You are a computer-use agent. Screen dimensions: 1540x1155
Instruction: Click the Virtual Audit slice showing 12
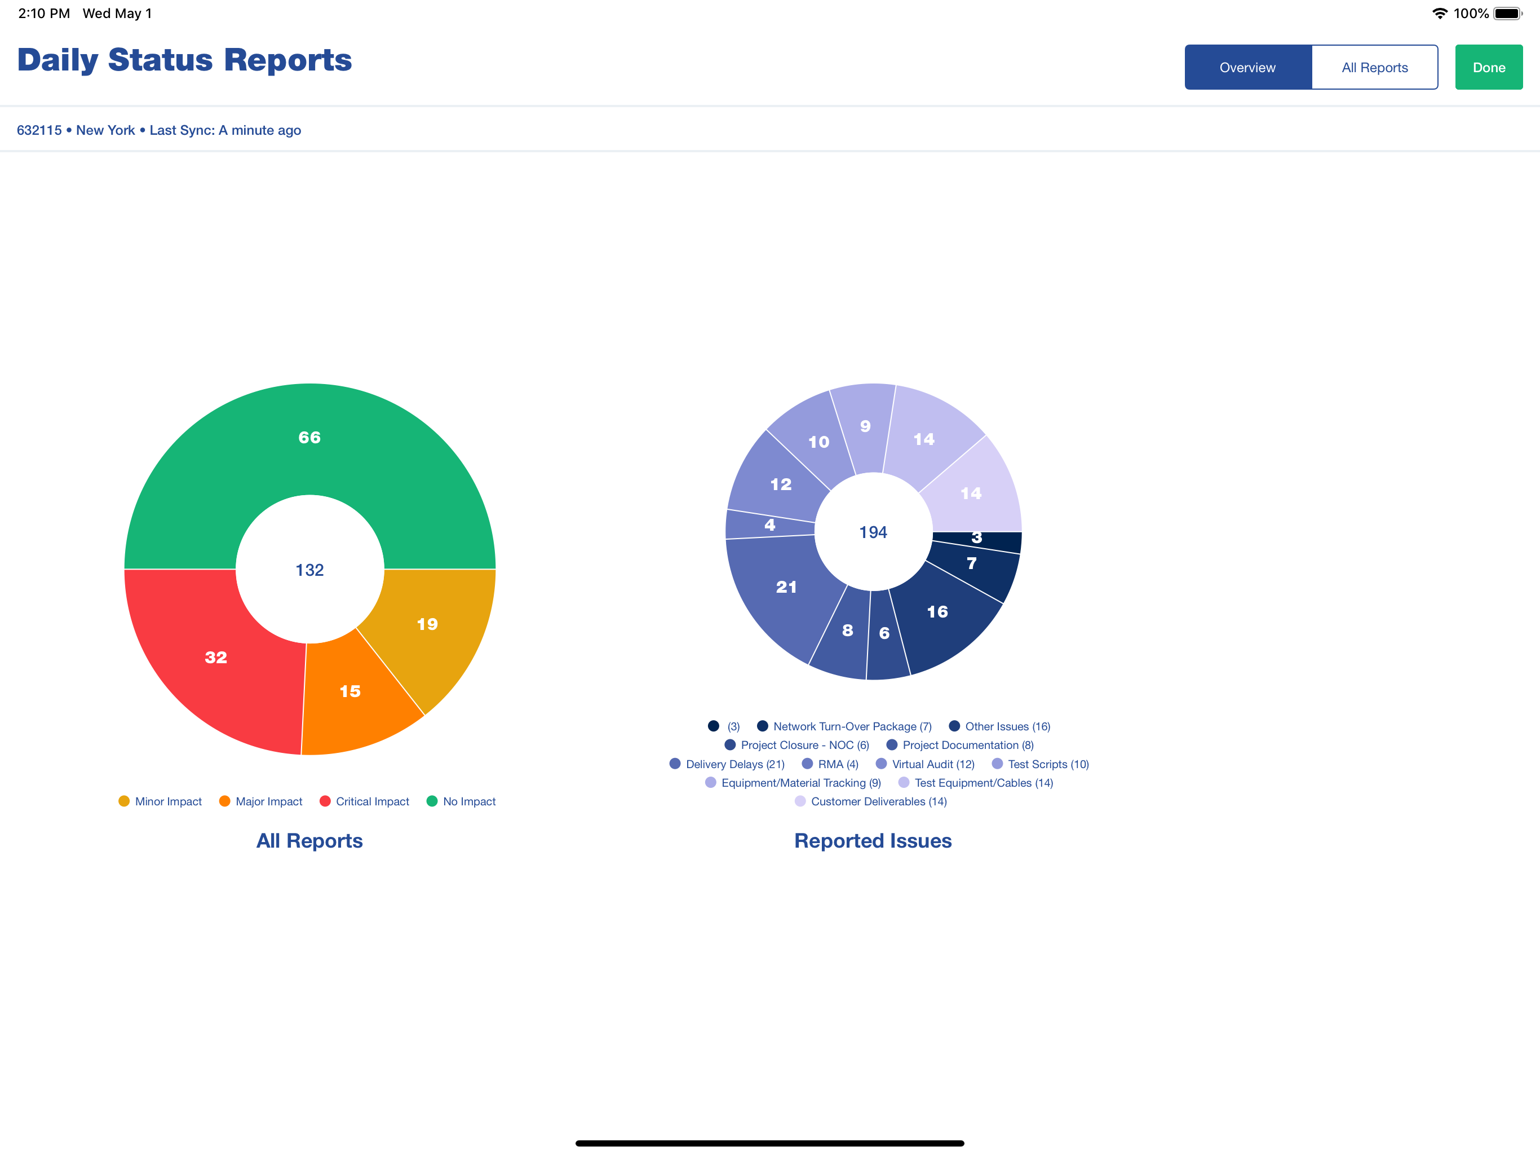[781, 484]
